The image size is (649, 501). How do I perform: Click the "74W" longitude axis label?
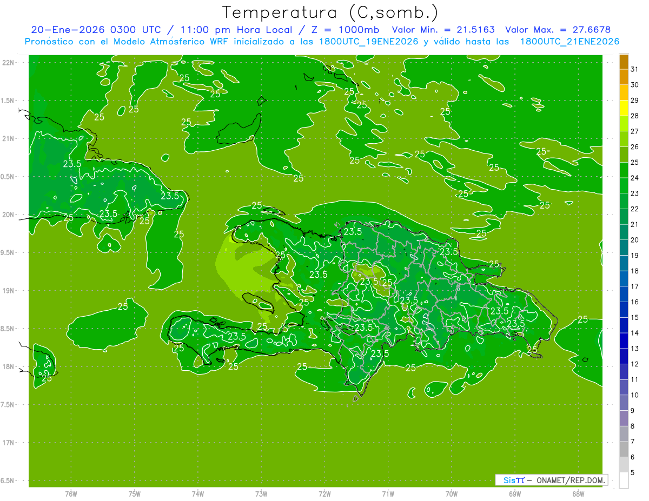click(x=198, y=494)
